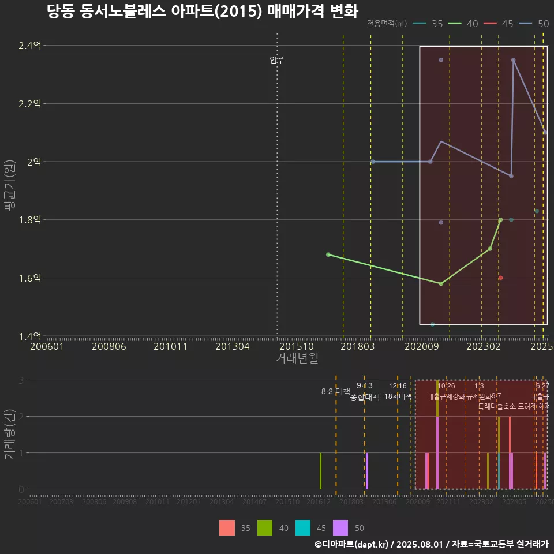Viewport: 554px width, 554px height.
Task: Click the 1.6억 y-axis label
Action: point(29,278)
